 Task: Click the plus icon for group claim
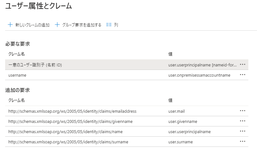[58, 25]
